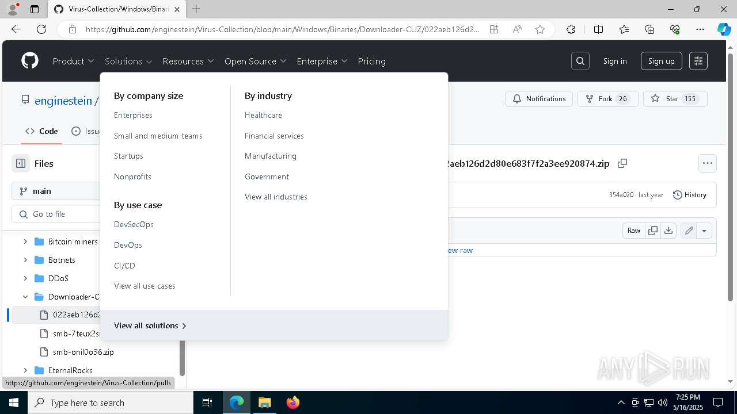This screenshot has width=737, height=414.
Task: Expand the Open Source menu
Action: tap(256, 61)
